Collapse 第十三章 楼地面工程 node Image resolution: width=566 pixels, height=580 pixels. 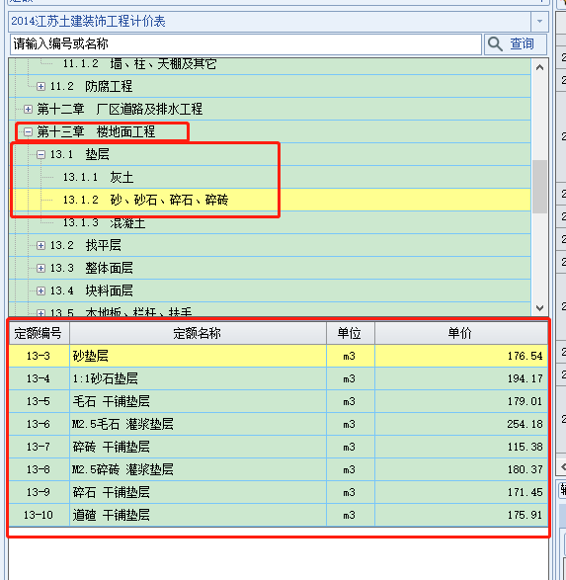(x=28, y=132)
